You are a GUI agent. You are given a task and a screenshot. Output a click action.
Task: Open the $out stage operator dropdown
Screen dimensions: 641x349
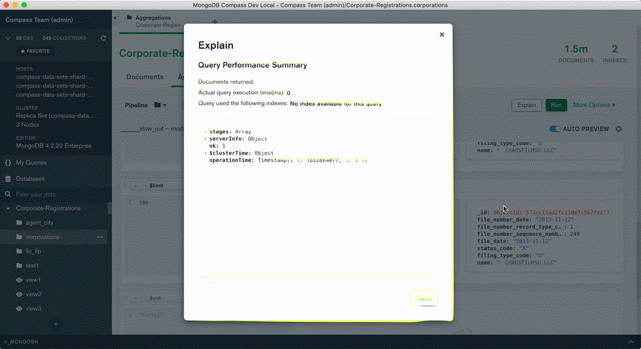(x=163, y=298)
